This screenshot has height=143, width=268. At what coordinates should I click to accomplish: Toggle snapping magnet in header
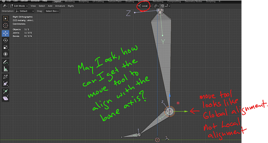(x=162, y=6)
